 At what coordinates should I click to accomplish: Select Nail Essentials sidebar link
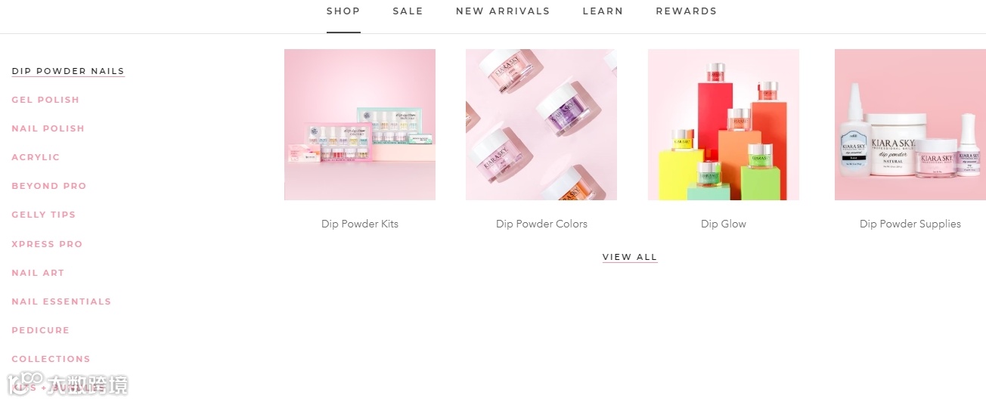tap(61, 301)
